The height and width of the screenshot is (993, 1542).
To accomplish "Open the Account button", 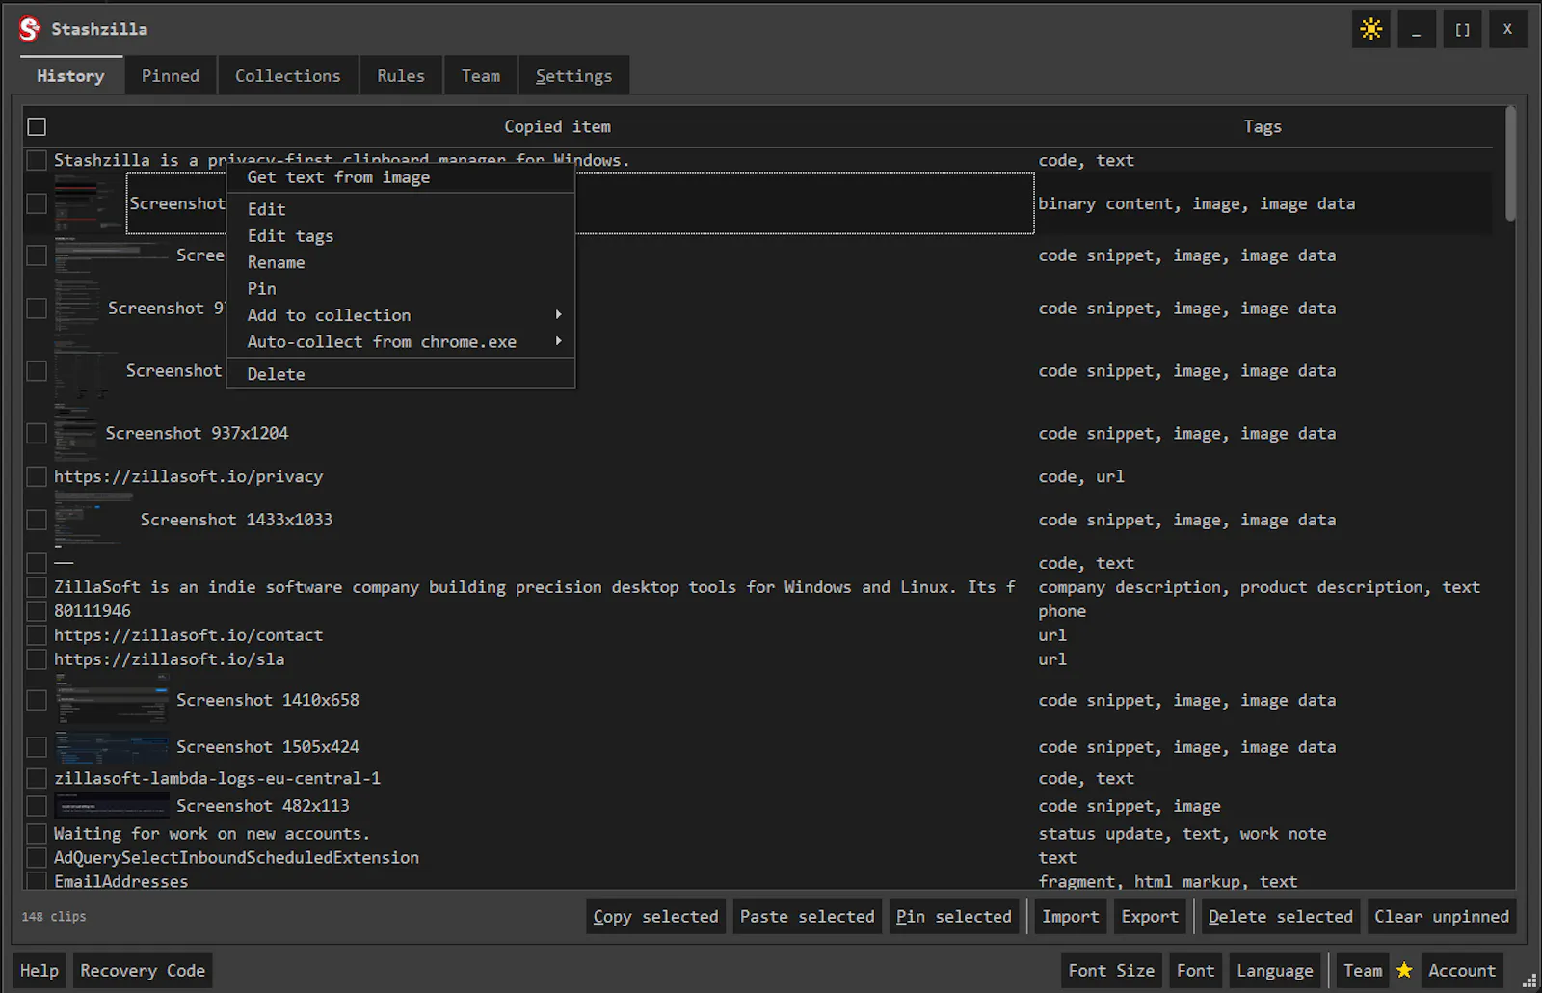I will pos(1462,971).
